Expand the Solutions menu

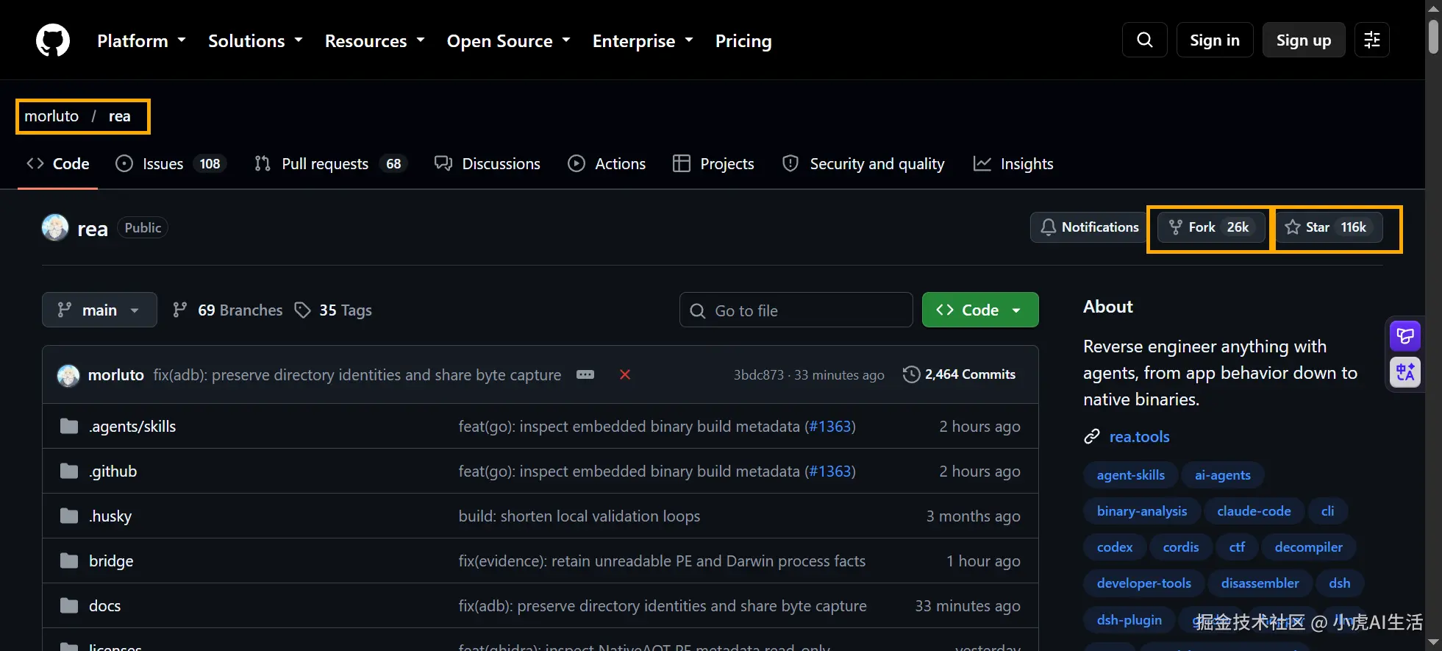[255, 40]
